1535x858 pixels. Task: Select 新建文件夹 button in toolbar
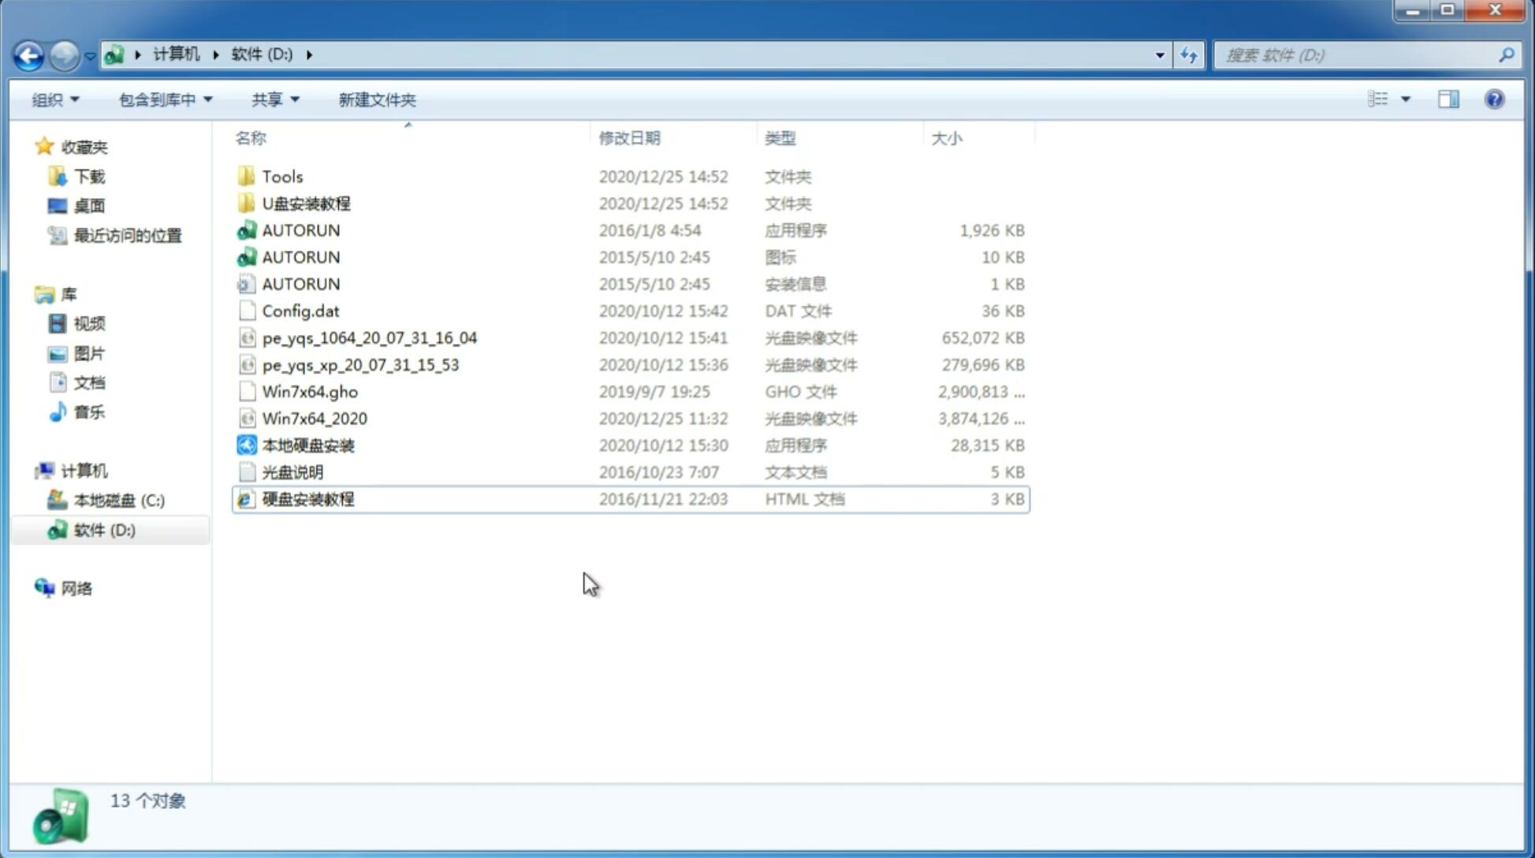coord(378,99)
